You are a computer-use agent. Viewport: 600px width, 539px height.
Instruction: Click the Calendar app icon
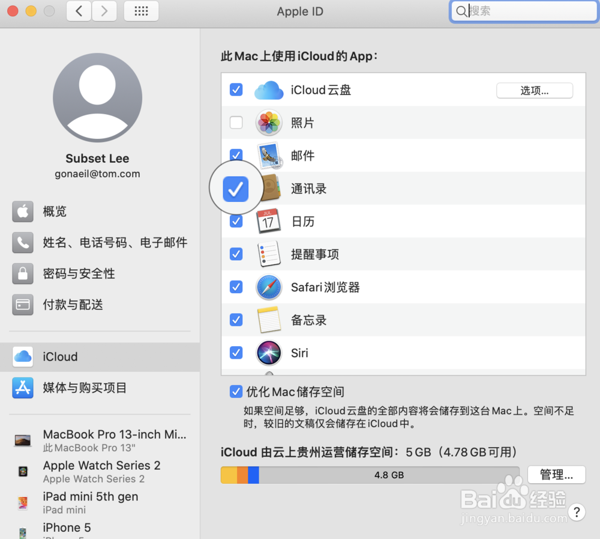click(x=268, y=221)
